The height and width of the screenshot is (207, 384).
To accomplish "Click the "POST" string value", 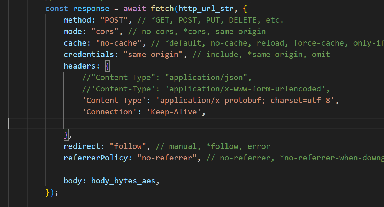I will click(x=114, y=20).
